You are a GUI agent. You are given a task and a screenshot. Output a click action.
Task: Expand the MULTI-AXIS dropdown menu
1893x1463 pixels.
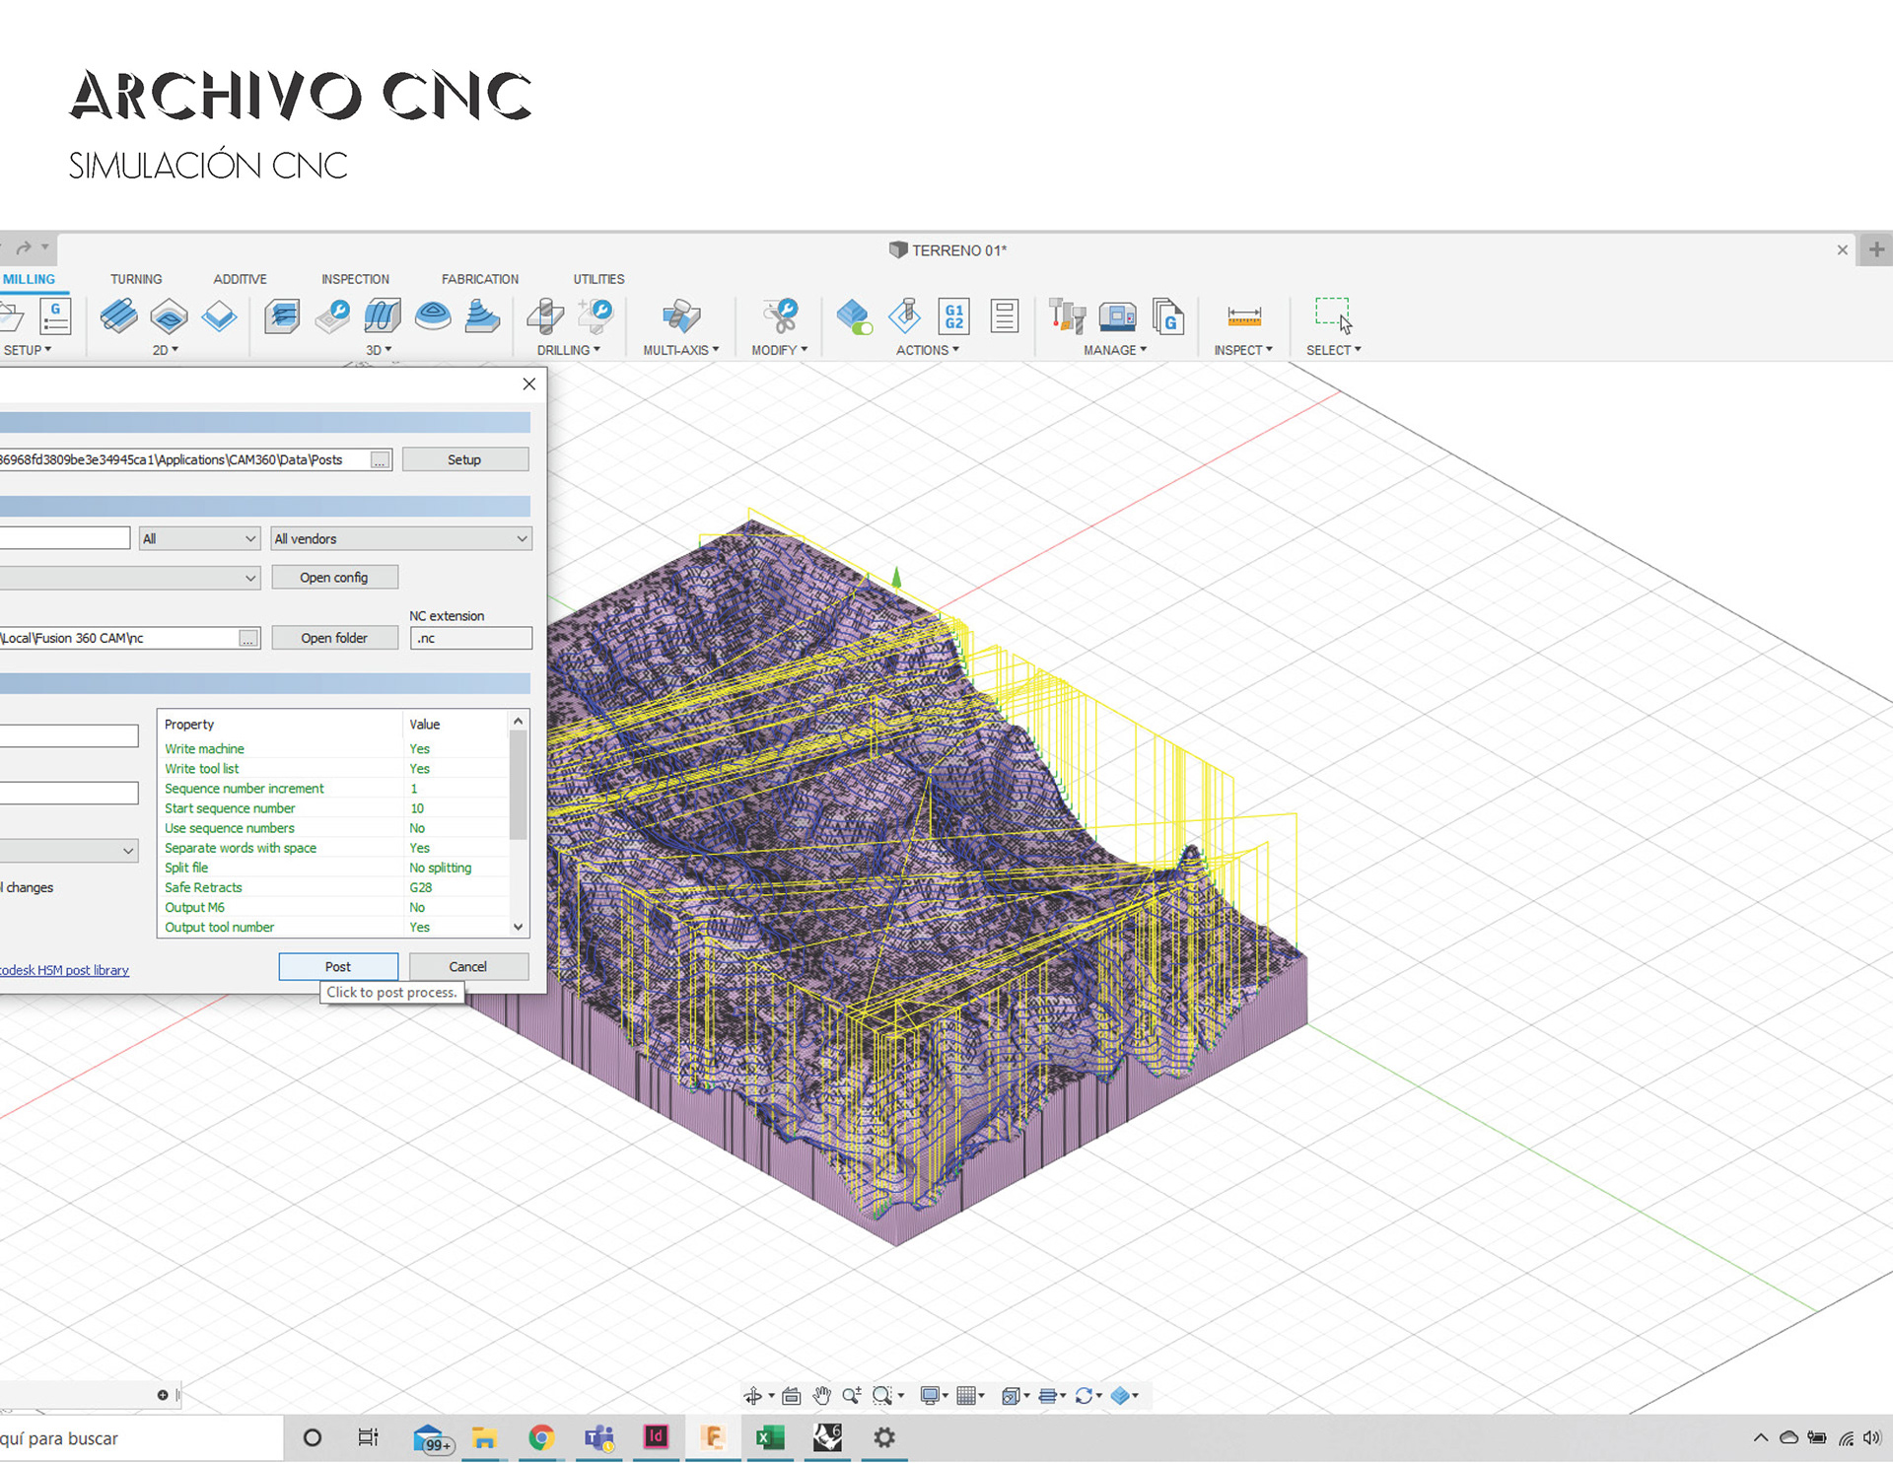[x=680, y=350]
